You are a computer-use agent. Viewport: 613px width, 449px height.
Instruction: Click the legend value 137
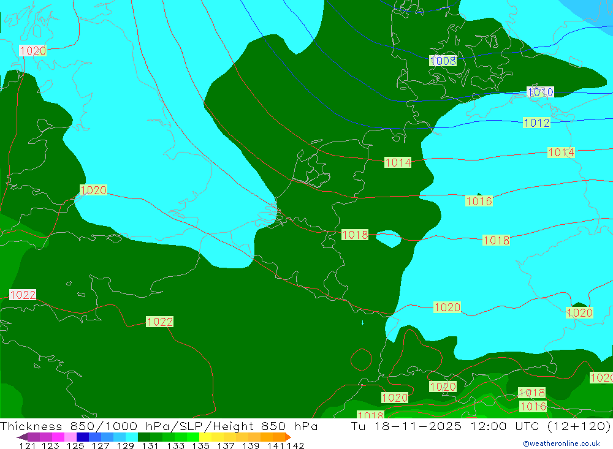(226, 445)
